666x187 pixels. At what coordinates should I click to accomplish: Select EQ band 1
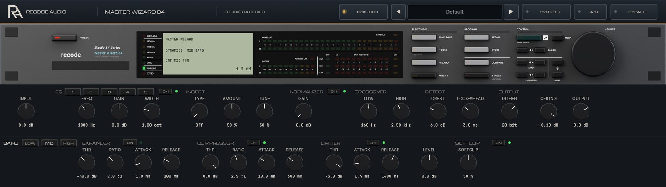point(72,92)
